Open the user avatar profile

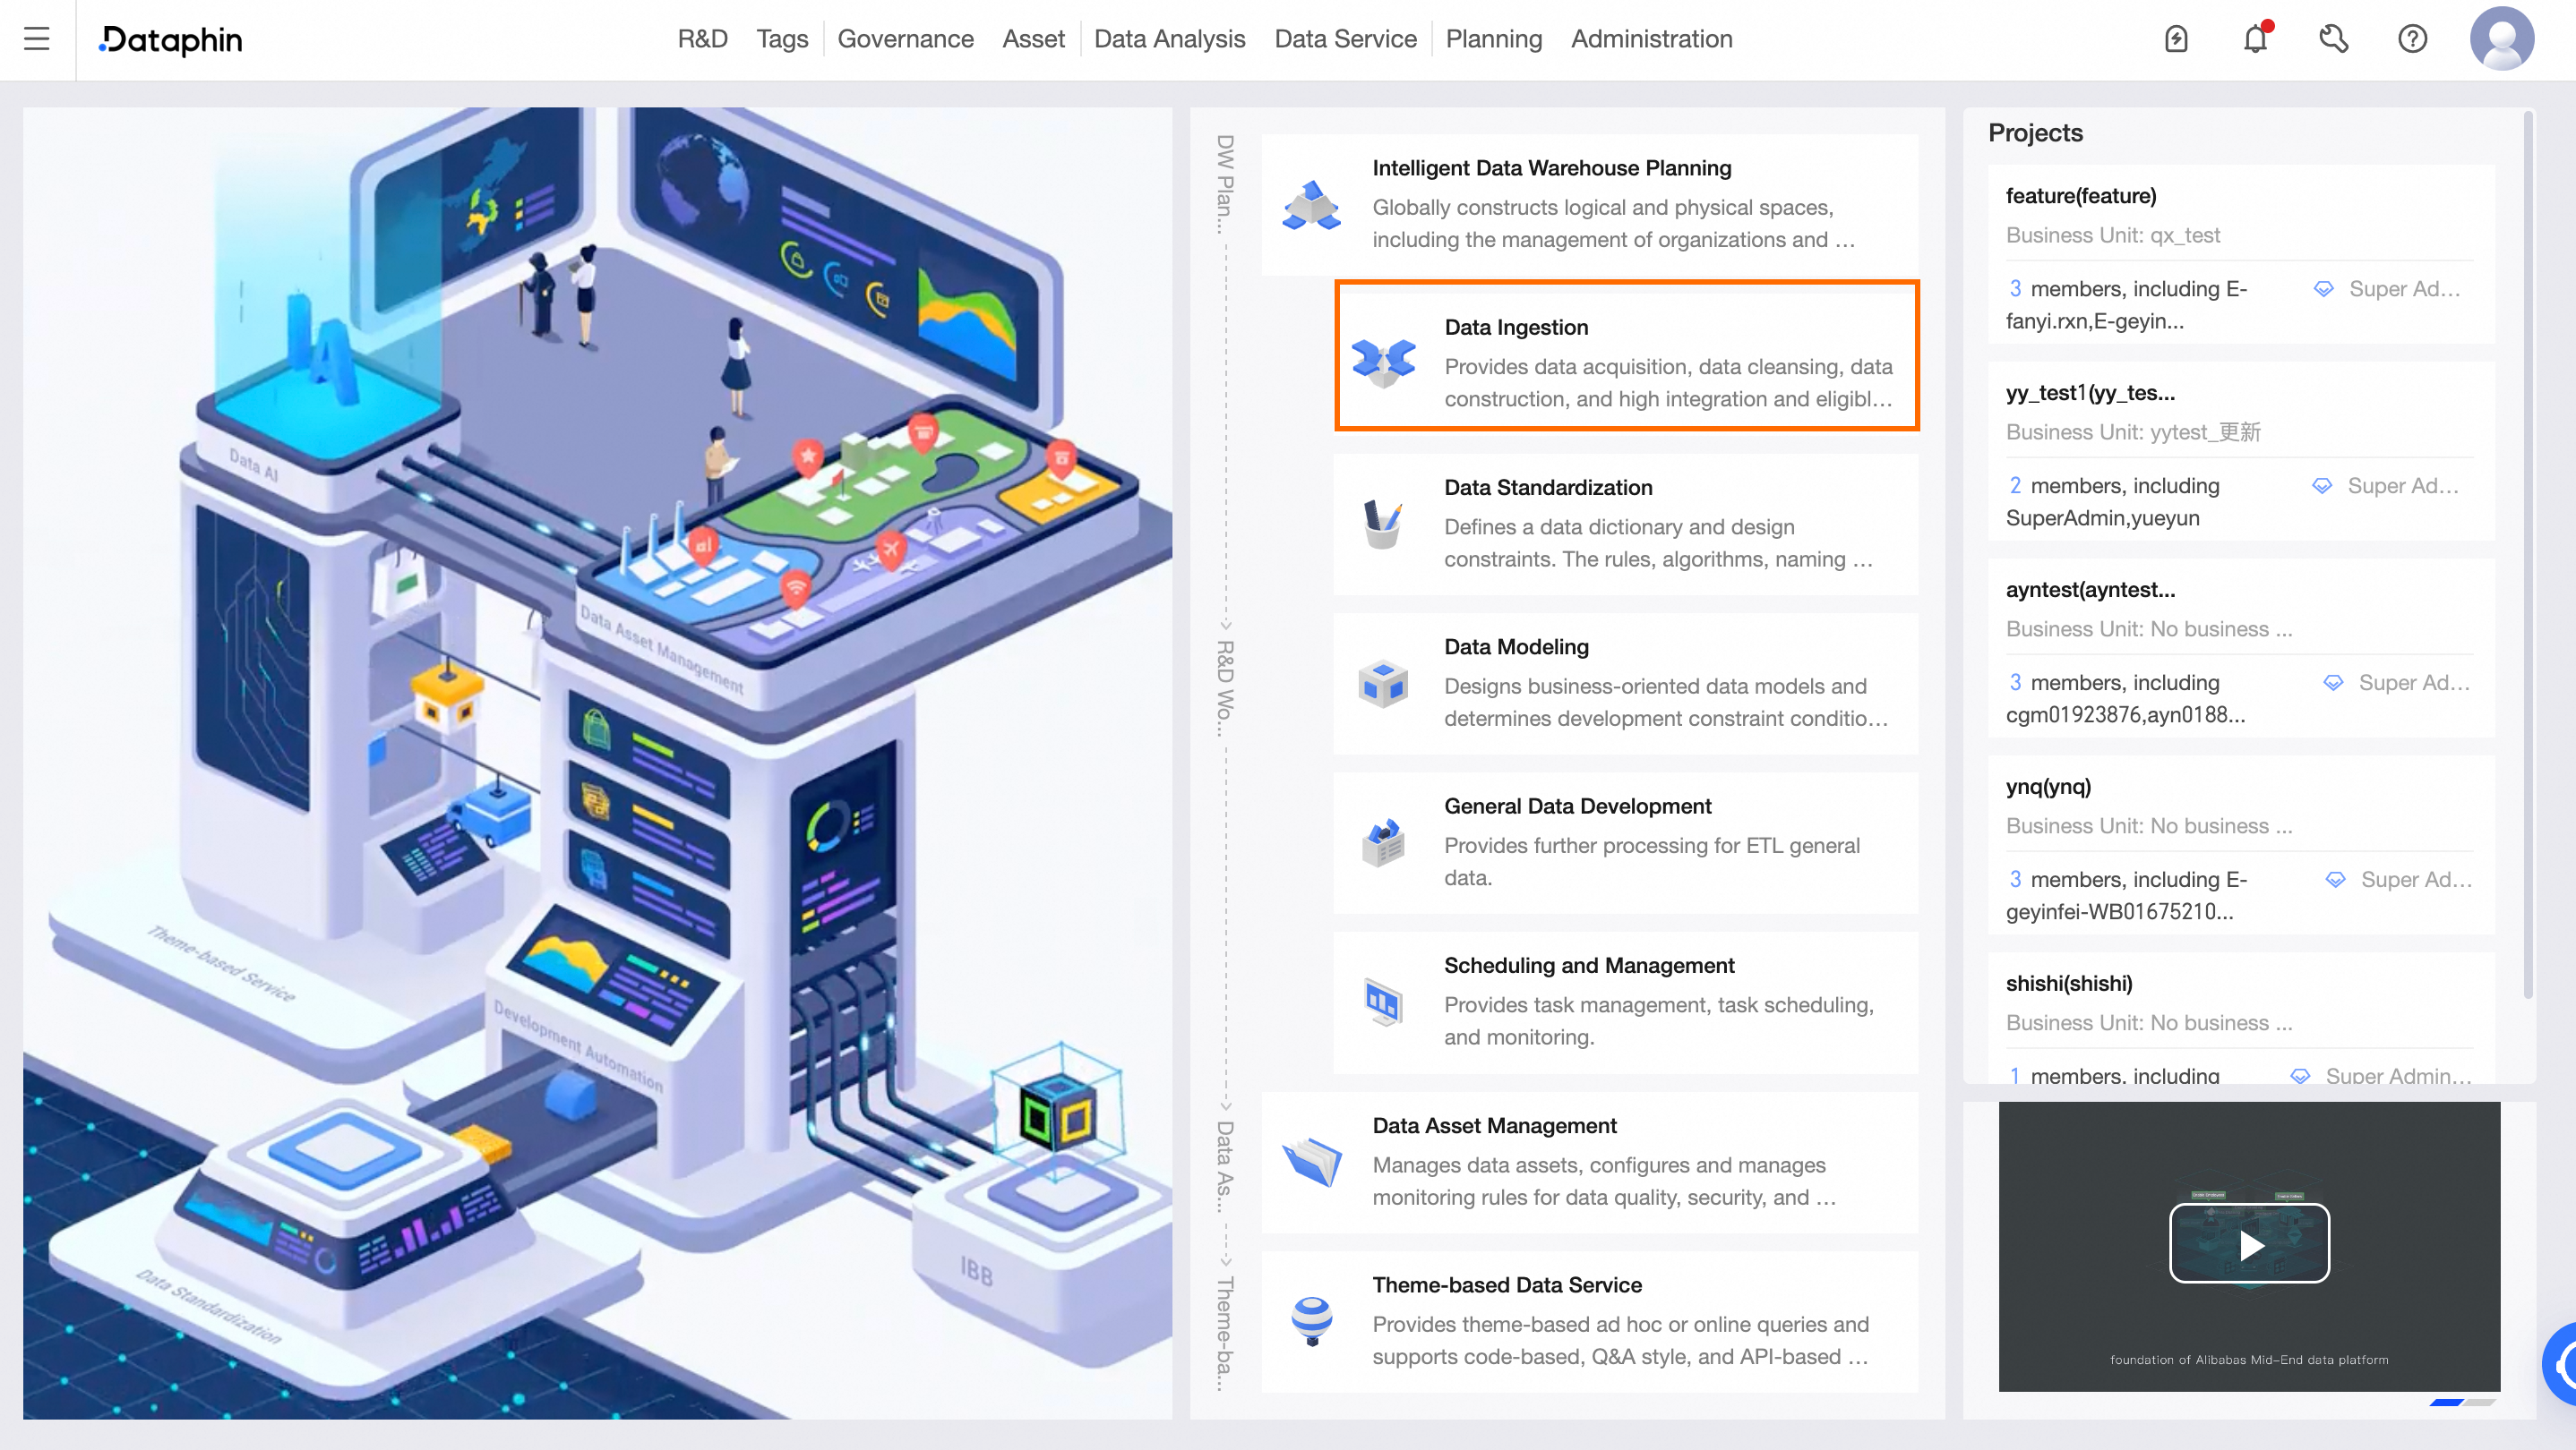(2501, 39)
